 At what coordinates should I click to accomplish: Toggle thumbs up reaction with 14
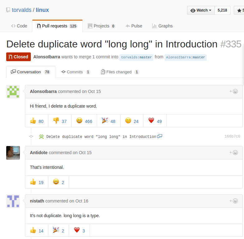(x=37, y=230)
